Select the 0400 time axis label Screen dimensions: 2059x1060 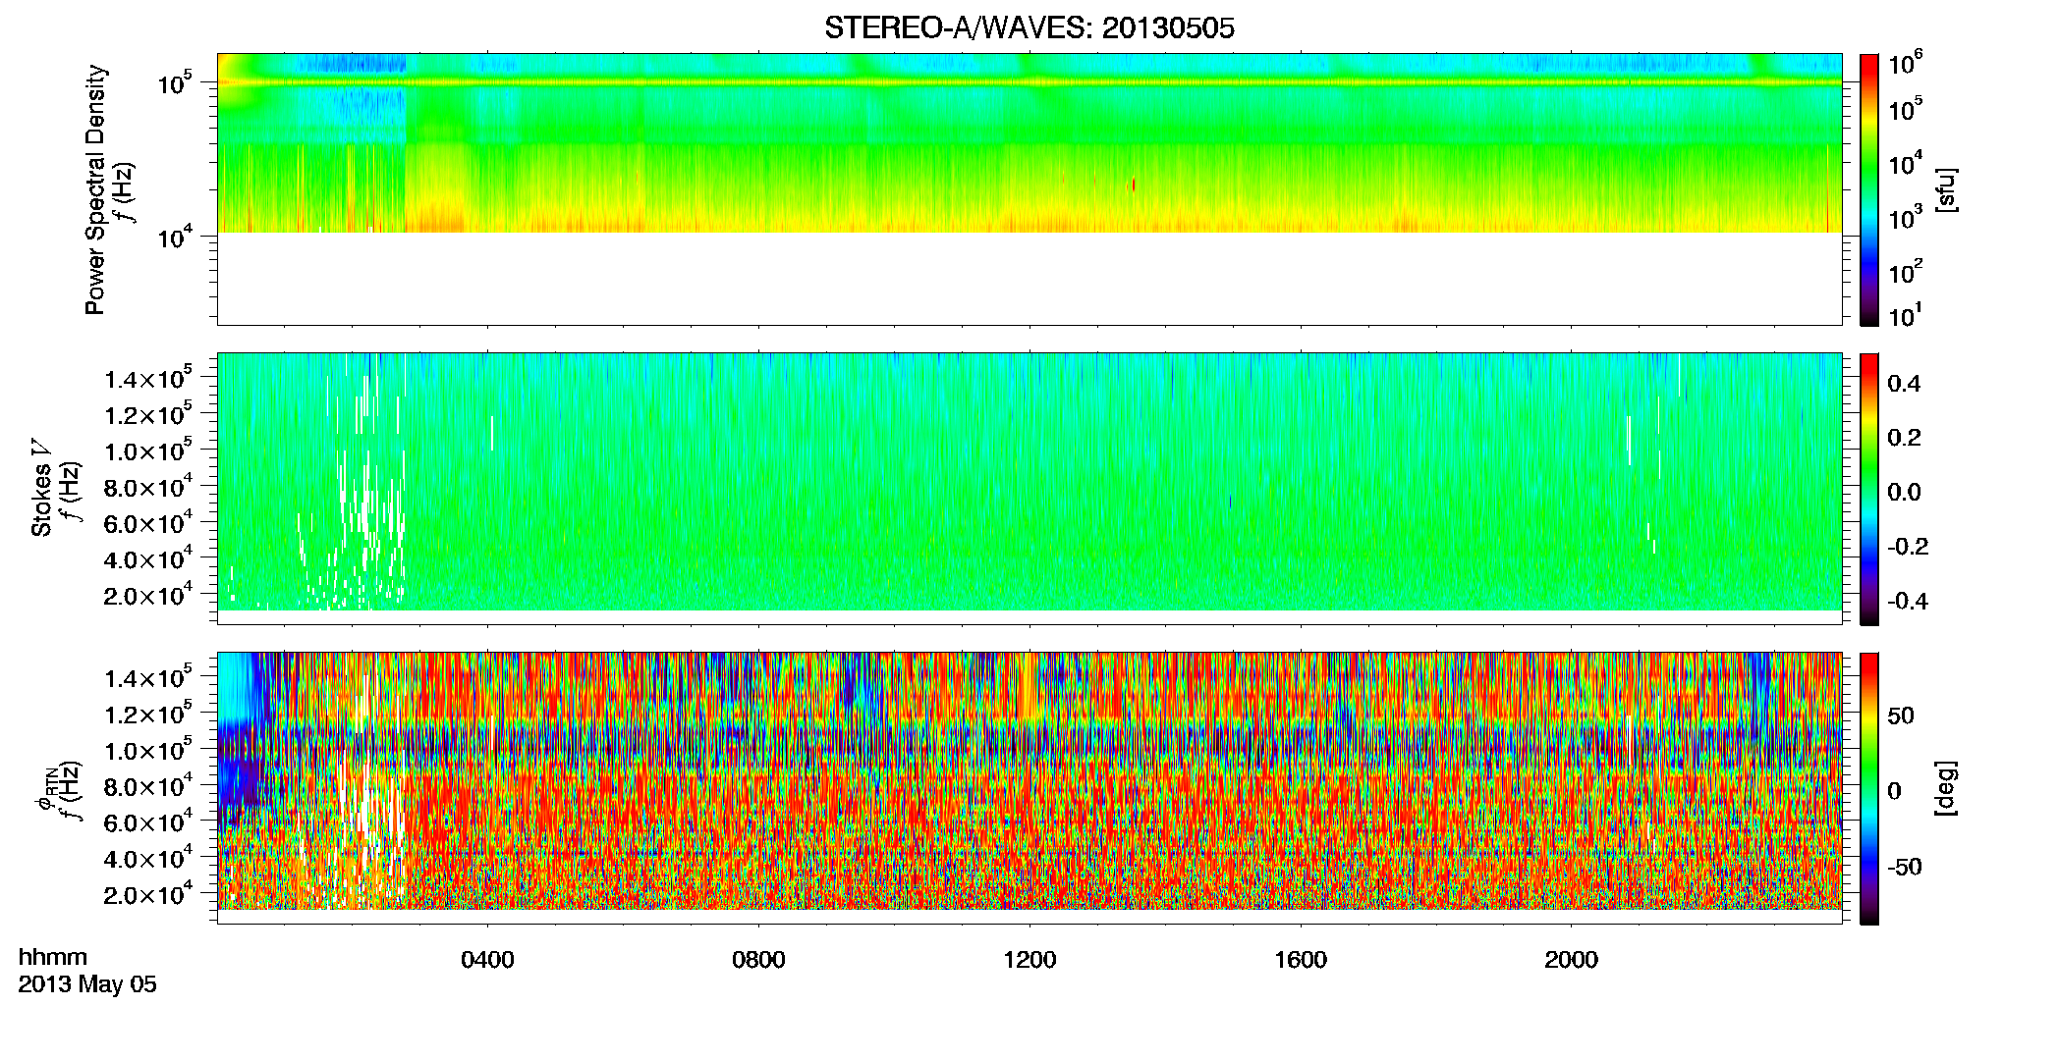(487, 960)
